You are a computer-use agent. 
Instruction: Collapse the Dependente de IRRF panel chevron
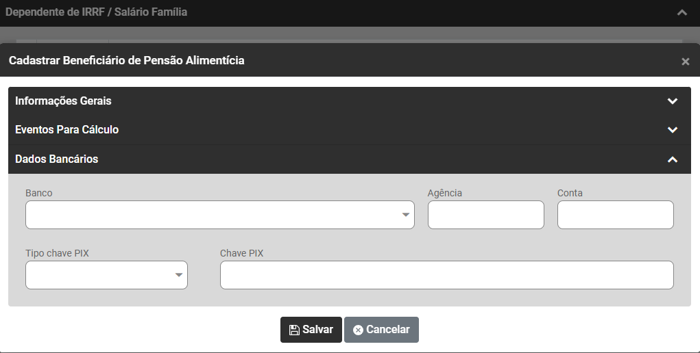(x=681, y=12)
